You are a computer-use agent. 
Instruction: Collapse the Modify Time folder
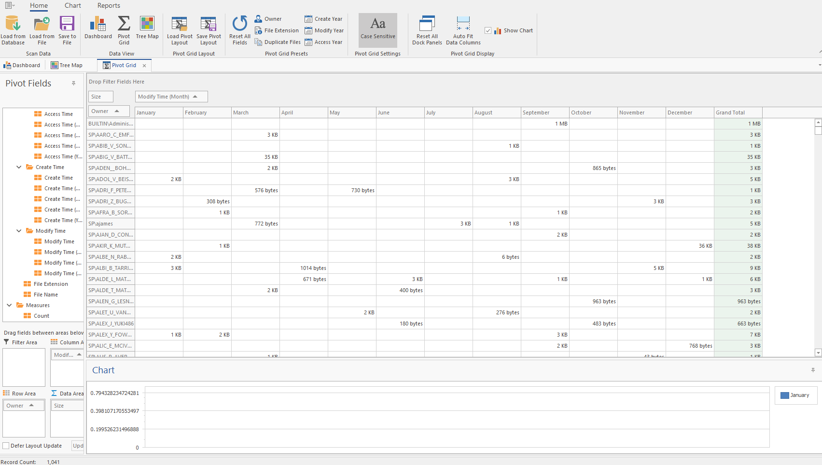click(18, 230)
